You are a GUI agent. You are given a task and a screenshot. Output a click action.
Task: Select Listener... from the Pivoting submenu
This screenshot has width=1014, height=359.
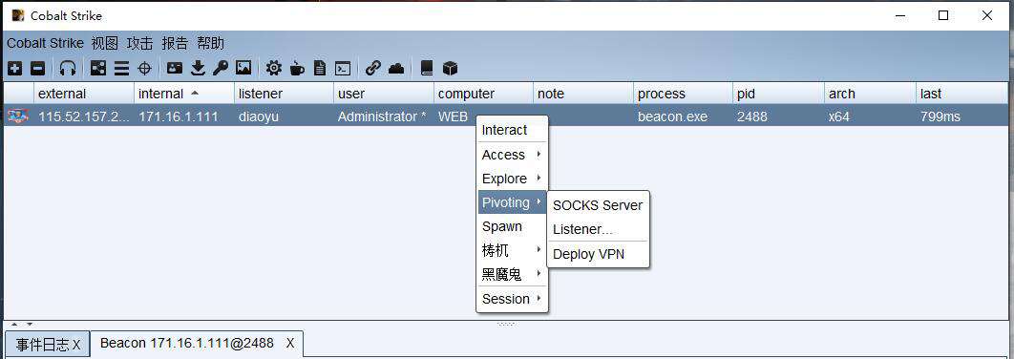point(598,229)
